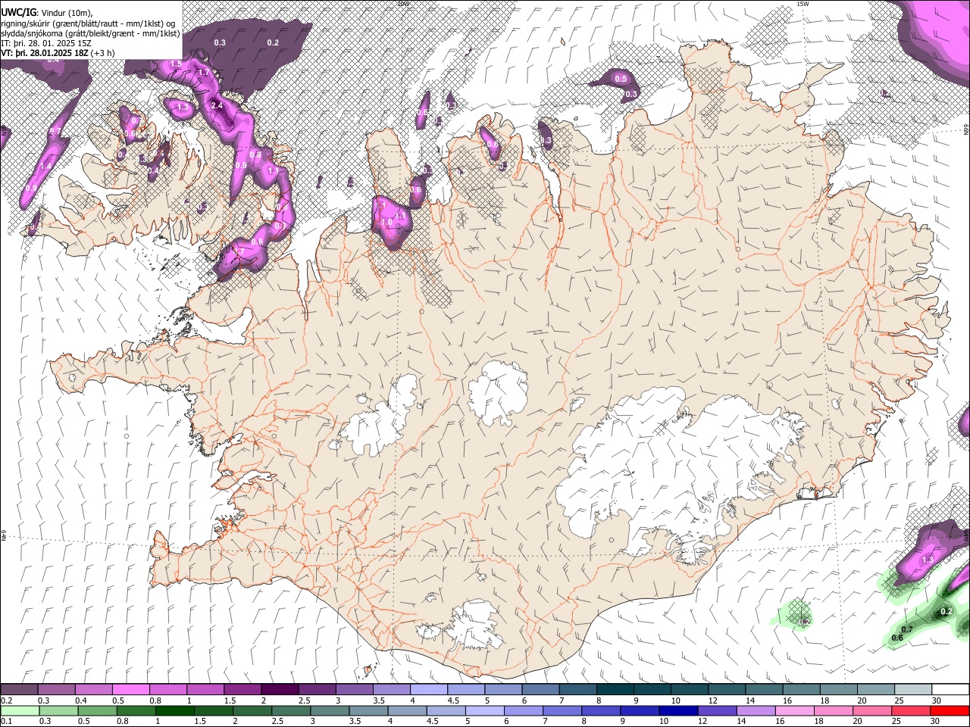The image size is (970, 727).
Task: Select the valid time line VT 28.01.2025 18Z
Action: coord(58,53)
